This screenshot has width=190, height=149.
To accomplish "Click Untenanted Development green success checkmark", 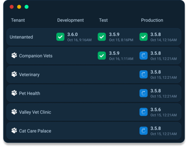I will pos(60,37).
